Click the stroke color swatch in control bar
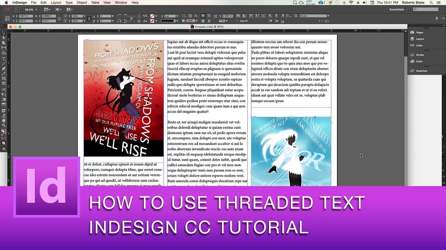Viewport: 446px width, 250px height. (x=152, y=21)
